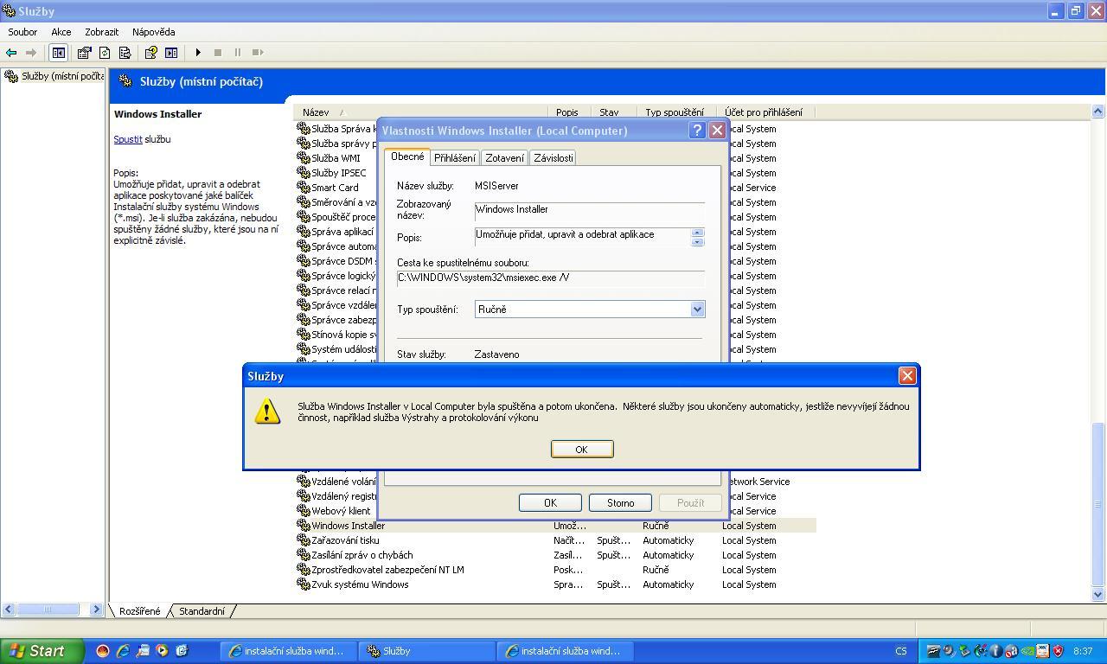Click the Popis field up arrow
The width and height of the screenshot is (1107, 664).
pos(697,232)
